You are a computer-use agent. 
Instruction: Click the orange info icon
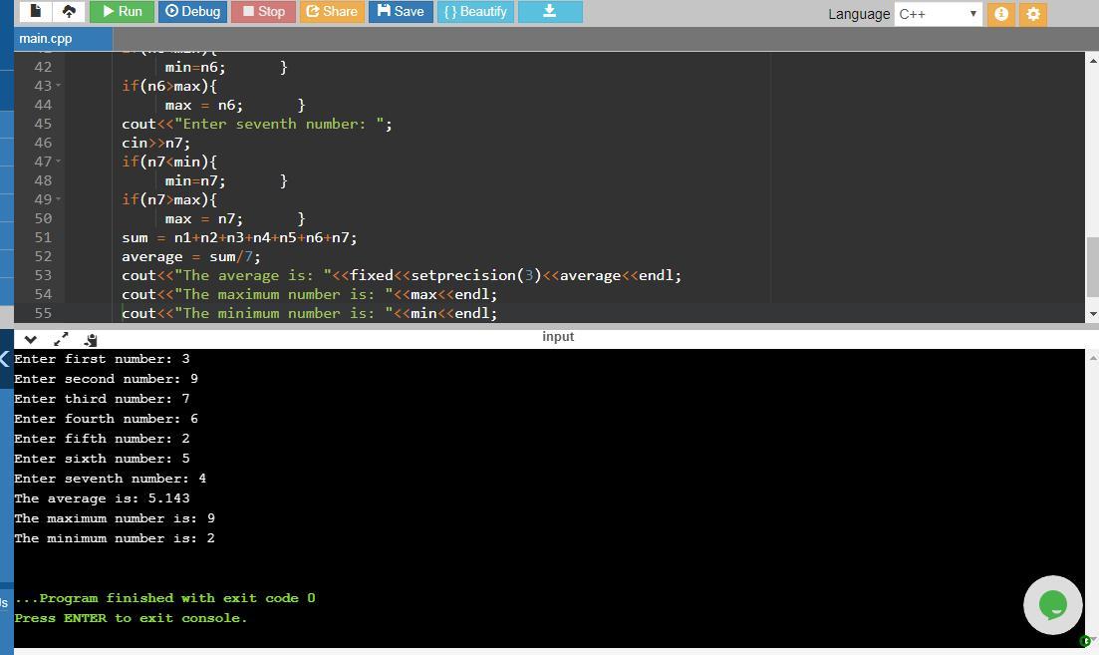(x=1001, y=14)
